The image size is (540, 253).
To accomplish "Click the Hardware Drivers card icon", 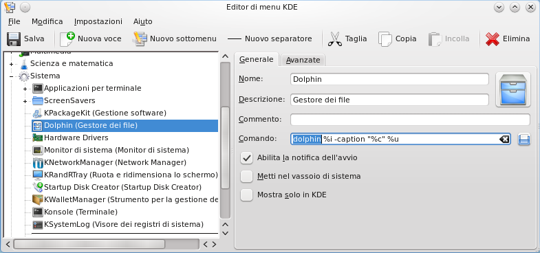I will pyautogui.click(x=38, y=137).
